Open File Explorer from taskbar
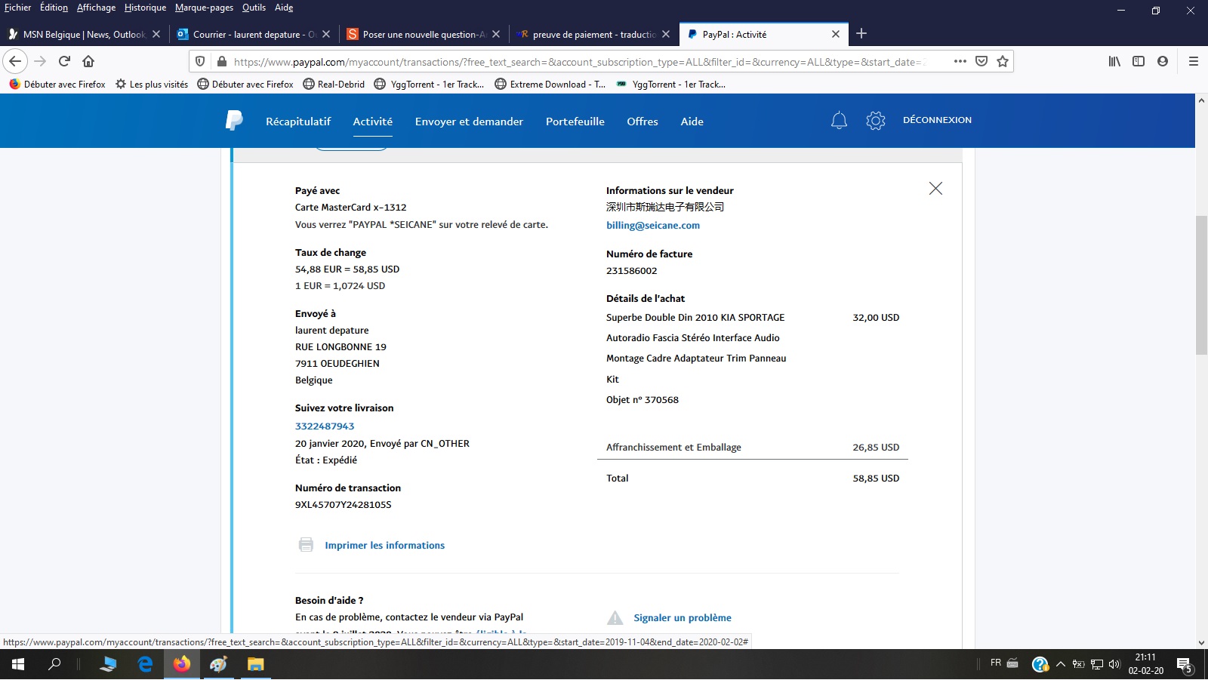 tap(256, 664)
